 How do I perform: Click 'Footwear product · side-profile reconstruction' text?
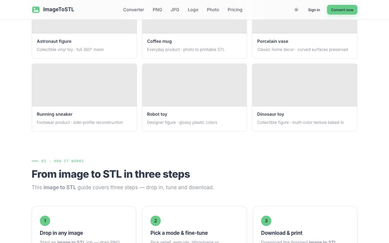coord(80,122)
